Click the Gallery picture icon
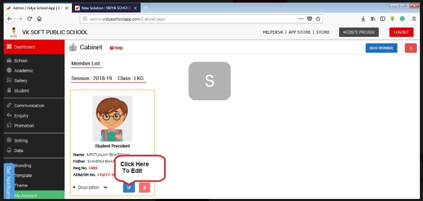 tap(9, 80)
